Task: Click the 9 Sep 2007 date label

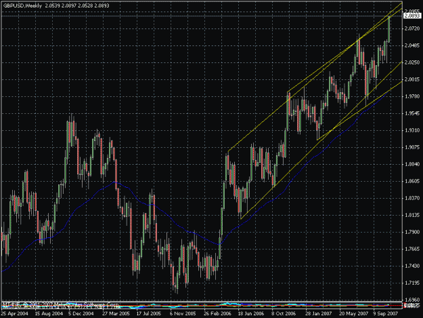Action: tap(386, 314)
